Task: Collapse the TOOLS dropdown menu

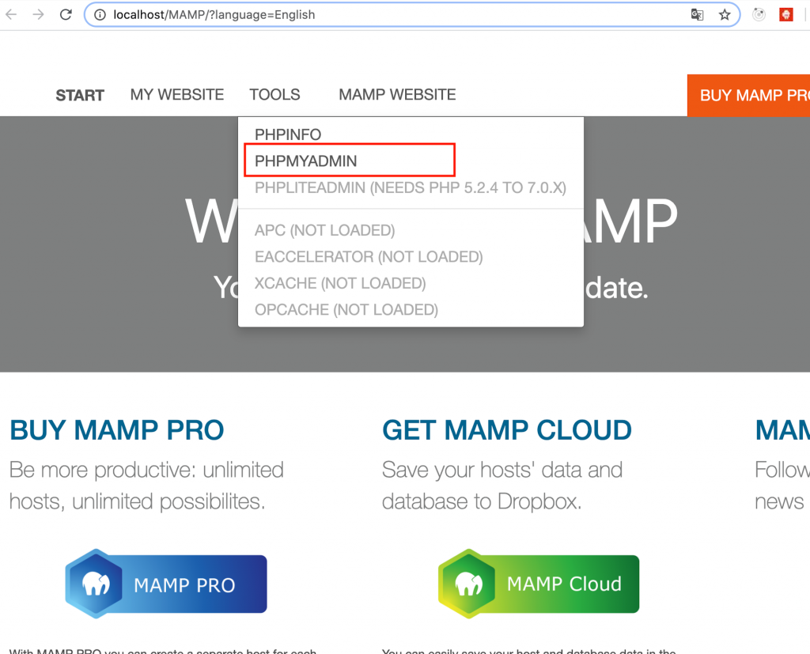Action: (274, 95)
